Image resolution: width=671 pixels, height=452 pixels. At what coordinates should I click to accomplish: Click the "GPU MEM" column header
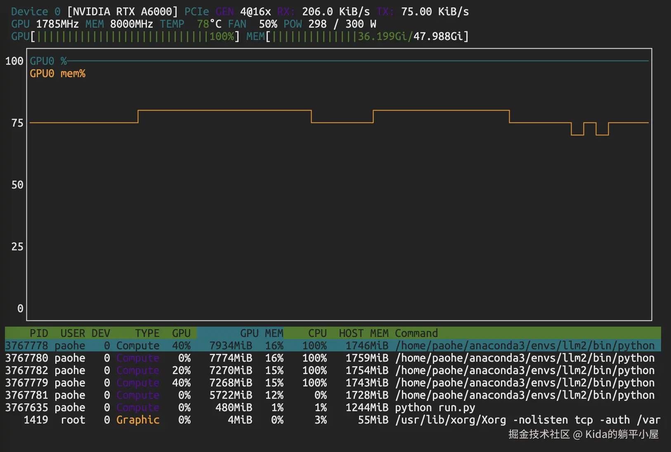(262, 333)
